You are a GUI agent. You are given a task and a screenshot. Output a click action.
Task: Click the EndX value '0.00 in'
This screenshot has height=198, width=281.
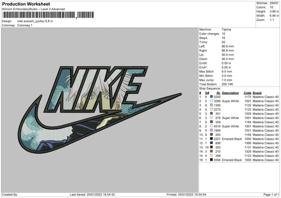(226, 63)
